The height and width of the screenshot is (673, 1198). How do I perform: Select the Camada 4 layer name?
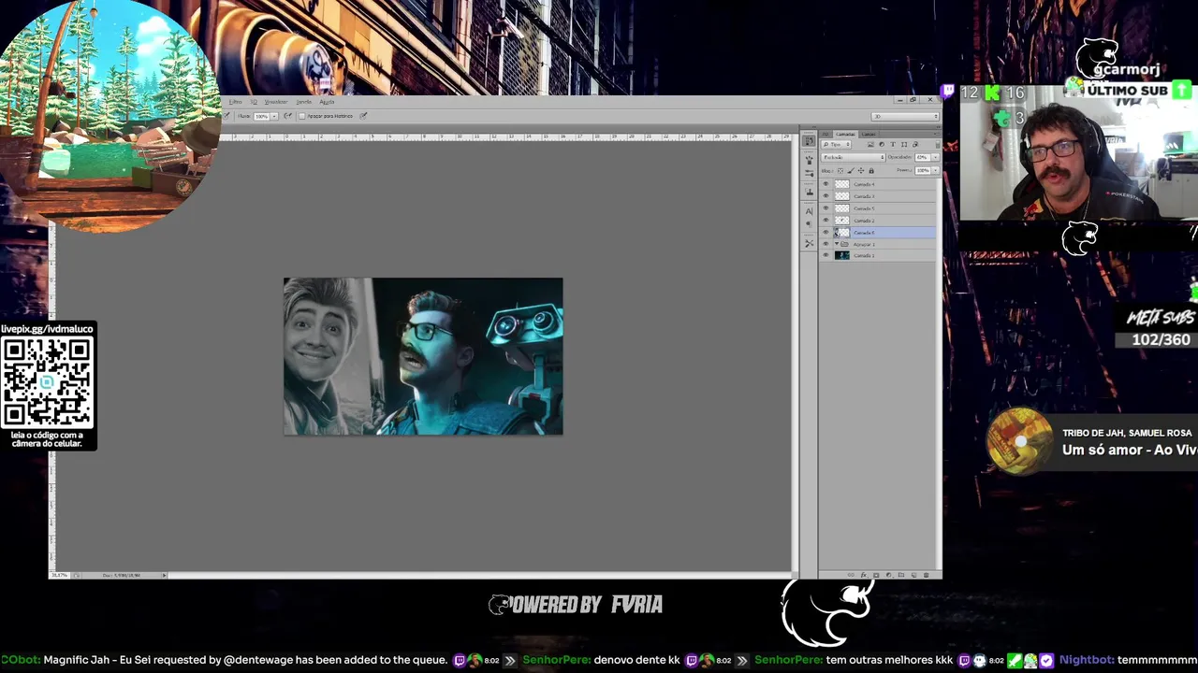click(864, 184)
